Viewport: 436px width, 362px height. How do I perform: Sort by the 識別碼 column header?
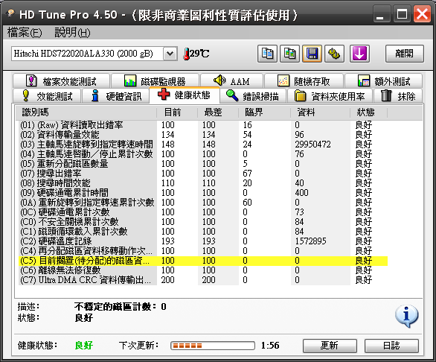pyautogui.click(x=86, y=112)
